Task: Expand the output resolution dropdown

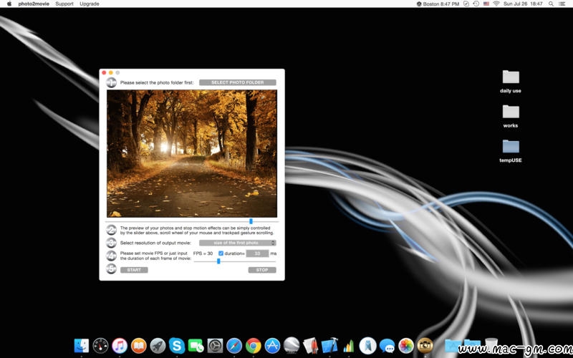Action: pos(237,243)
